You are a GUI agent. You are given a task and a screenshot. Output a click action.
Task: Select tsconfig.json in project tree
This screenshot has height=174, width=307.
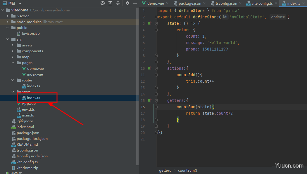point(25,150)
